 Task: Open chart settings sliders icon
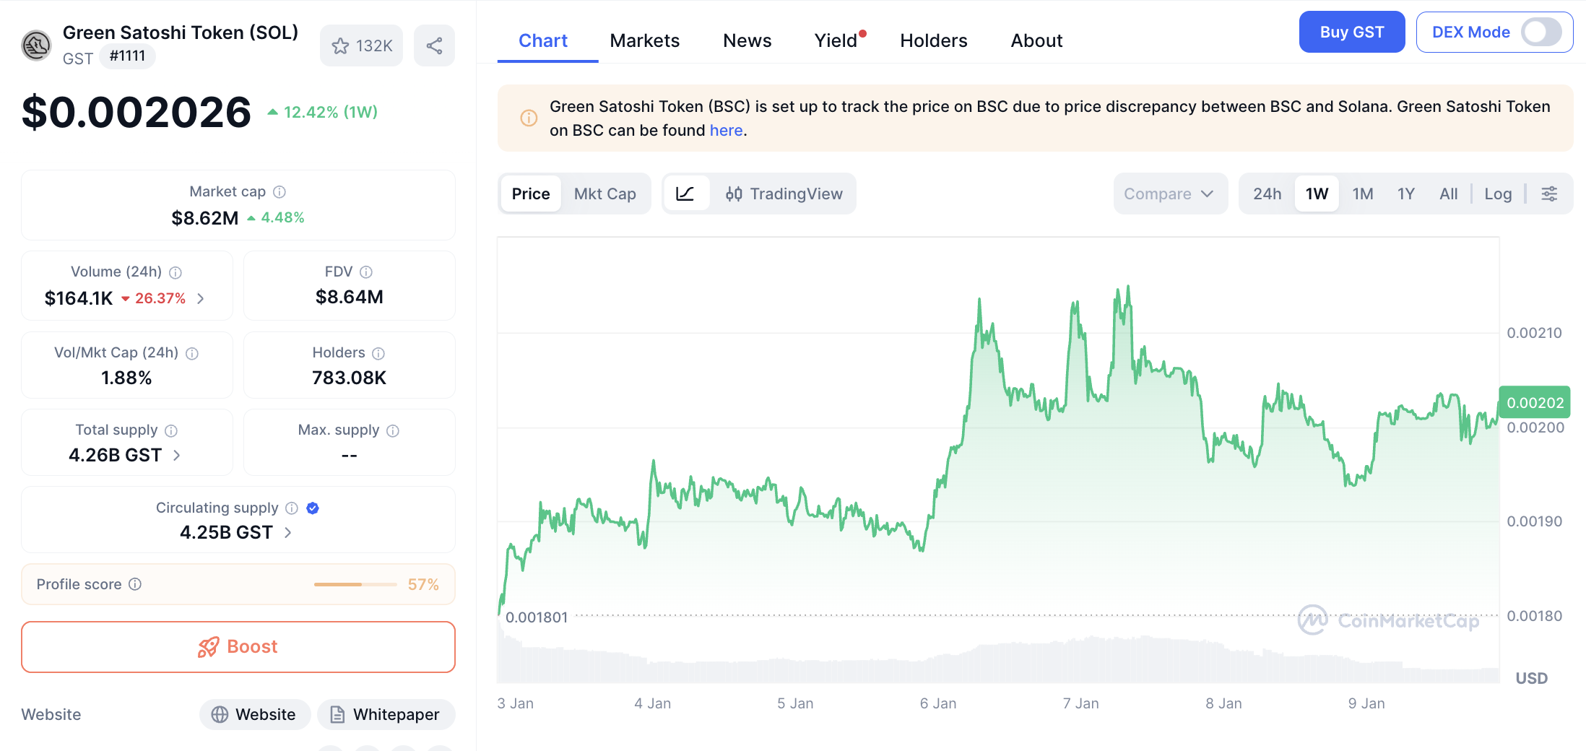point(1549,194)
